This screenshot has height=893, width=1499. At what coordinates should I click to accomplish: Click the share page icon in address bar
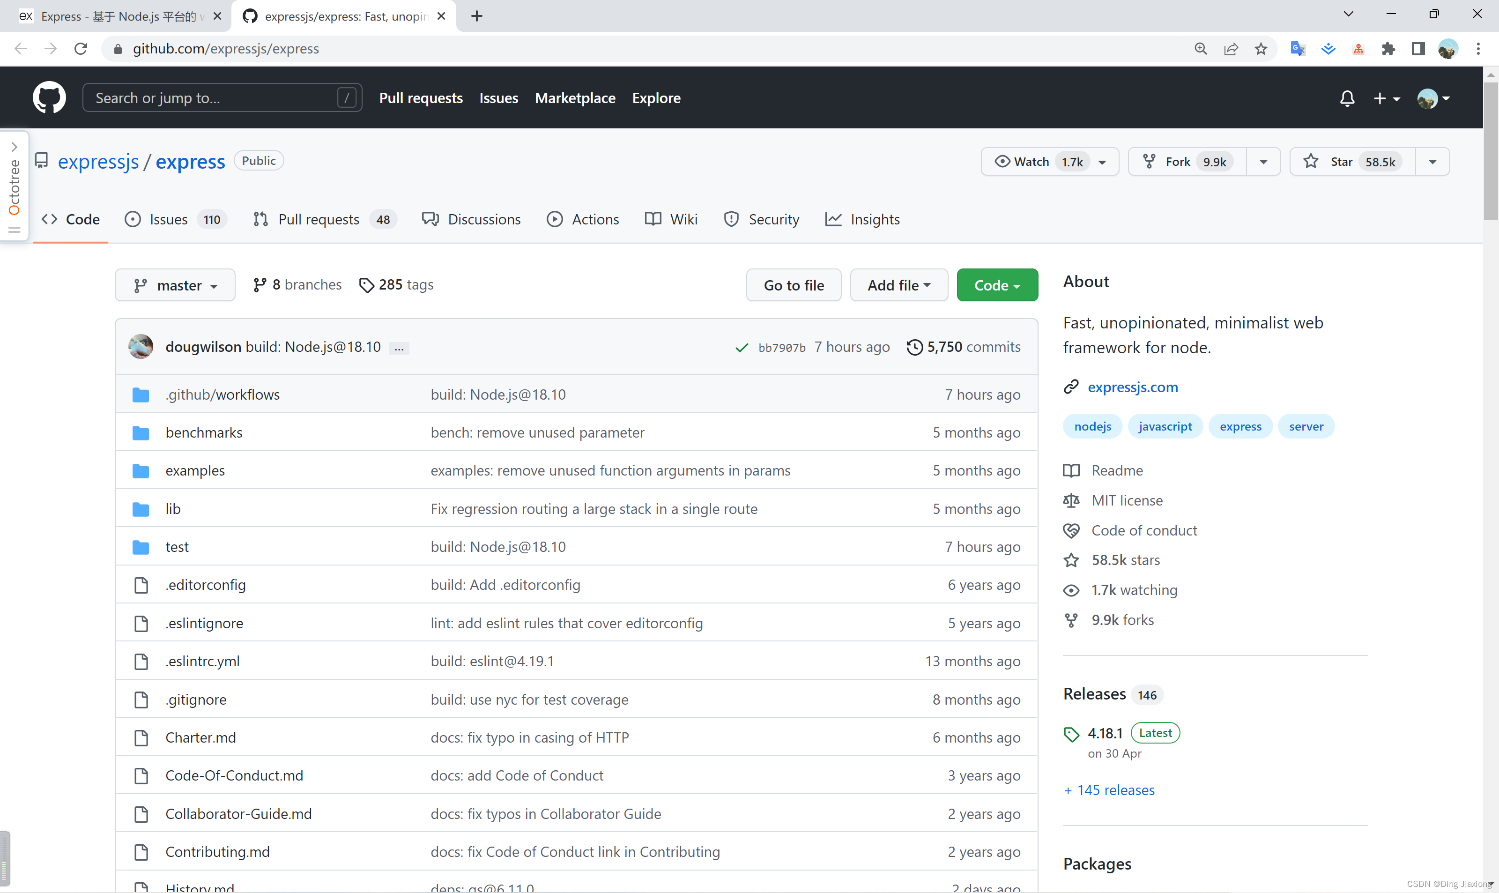point(1231,49)
